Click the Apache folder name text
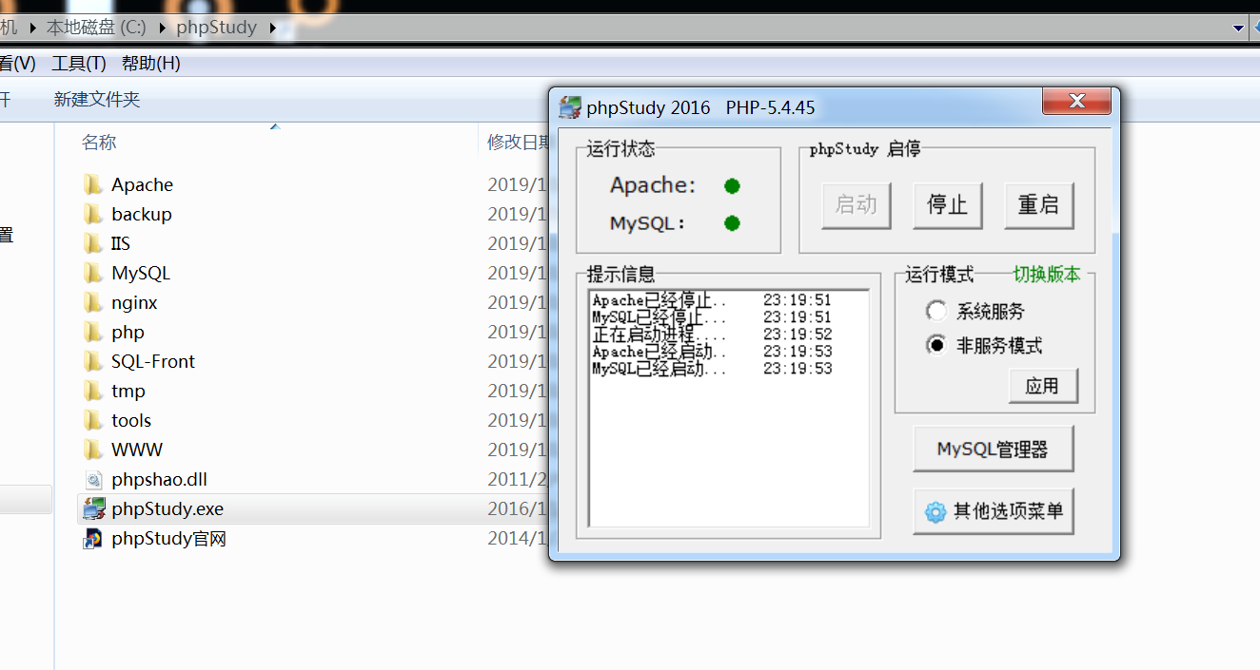 142,184
